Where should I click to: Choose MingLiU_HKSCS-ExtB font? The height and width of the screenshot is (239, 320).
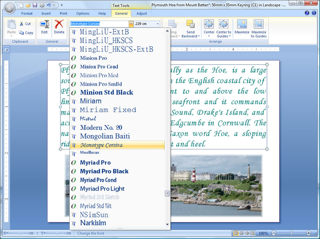[118, 49]
